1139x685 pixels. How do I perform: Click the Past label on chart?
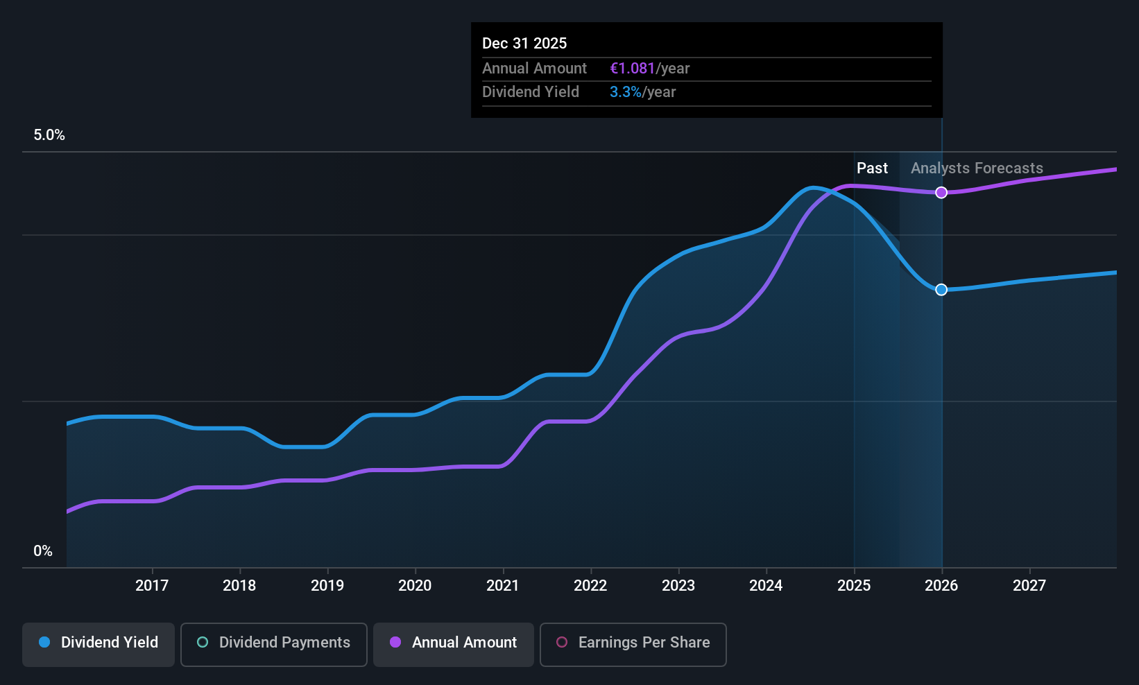pos(872,168)
